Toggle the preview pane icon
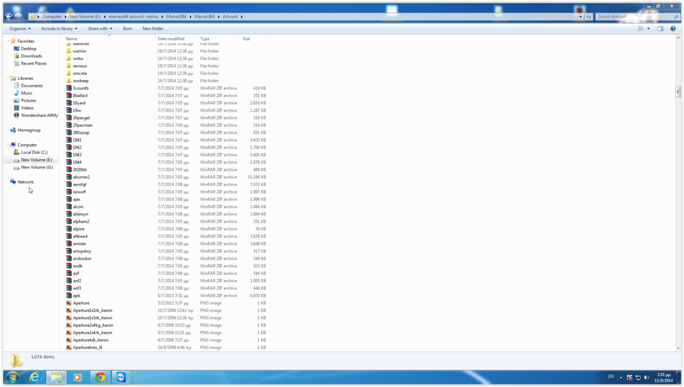This screenshot has width=684, height=387. click(660, 29)
